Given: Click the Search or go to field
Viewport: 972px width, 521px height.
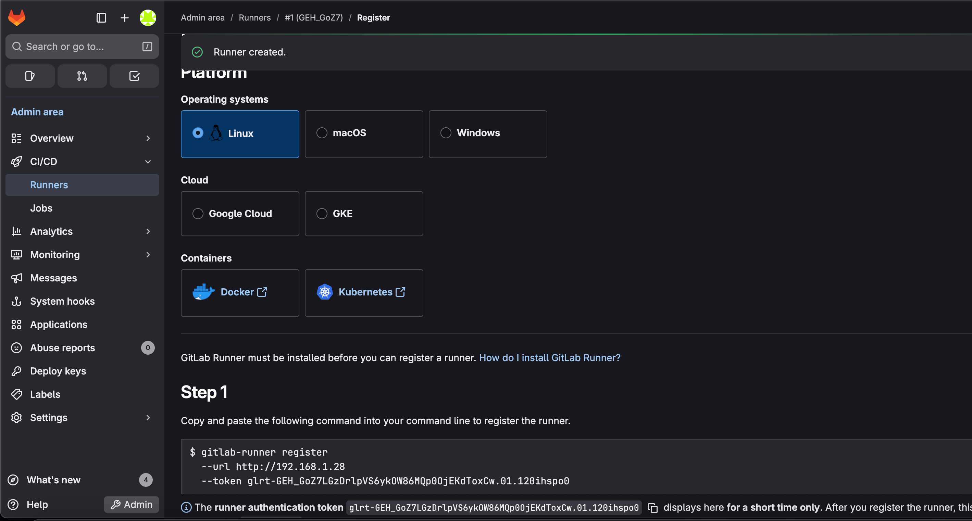Looking at the screenshot, I should [82, 47].
